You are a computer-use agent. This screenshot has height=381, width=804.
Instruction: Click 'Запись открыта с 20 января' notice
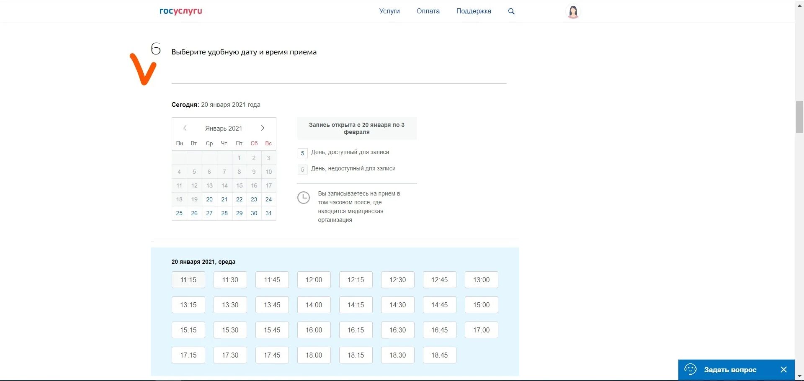(x=357, y=129)
